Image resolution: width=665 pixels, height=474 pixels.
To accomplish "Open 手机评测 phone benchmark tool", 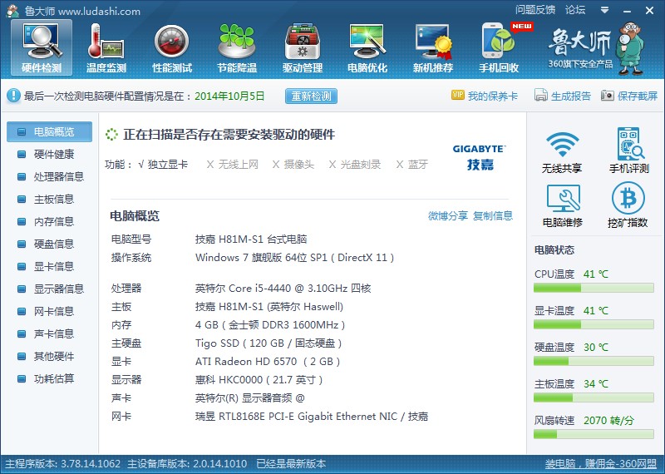I will 629,151.
